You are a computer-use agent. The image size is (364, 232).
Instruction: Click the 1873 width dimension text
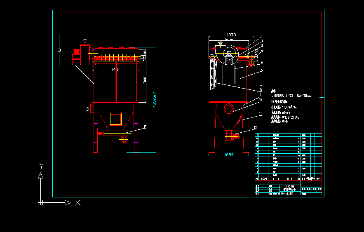(231, 35)
